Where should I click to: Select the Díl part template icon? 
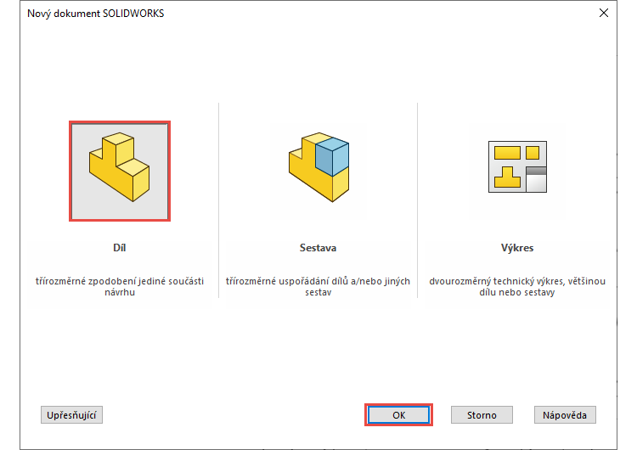(120, 171)
